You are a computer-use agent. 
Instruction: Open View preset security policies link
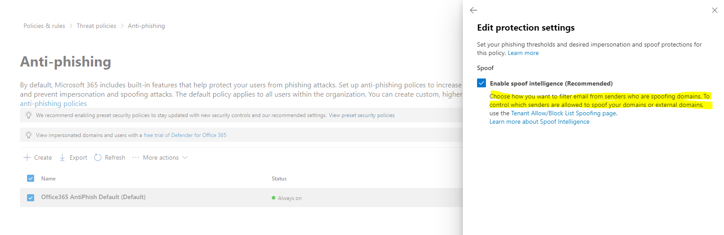(x=362, y=115)
